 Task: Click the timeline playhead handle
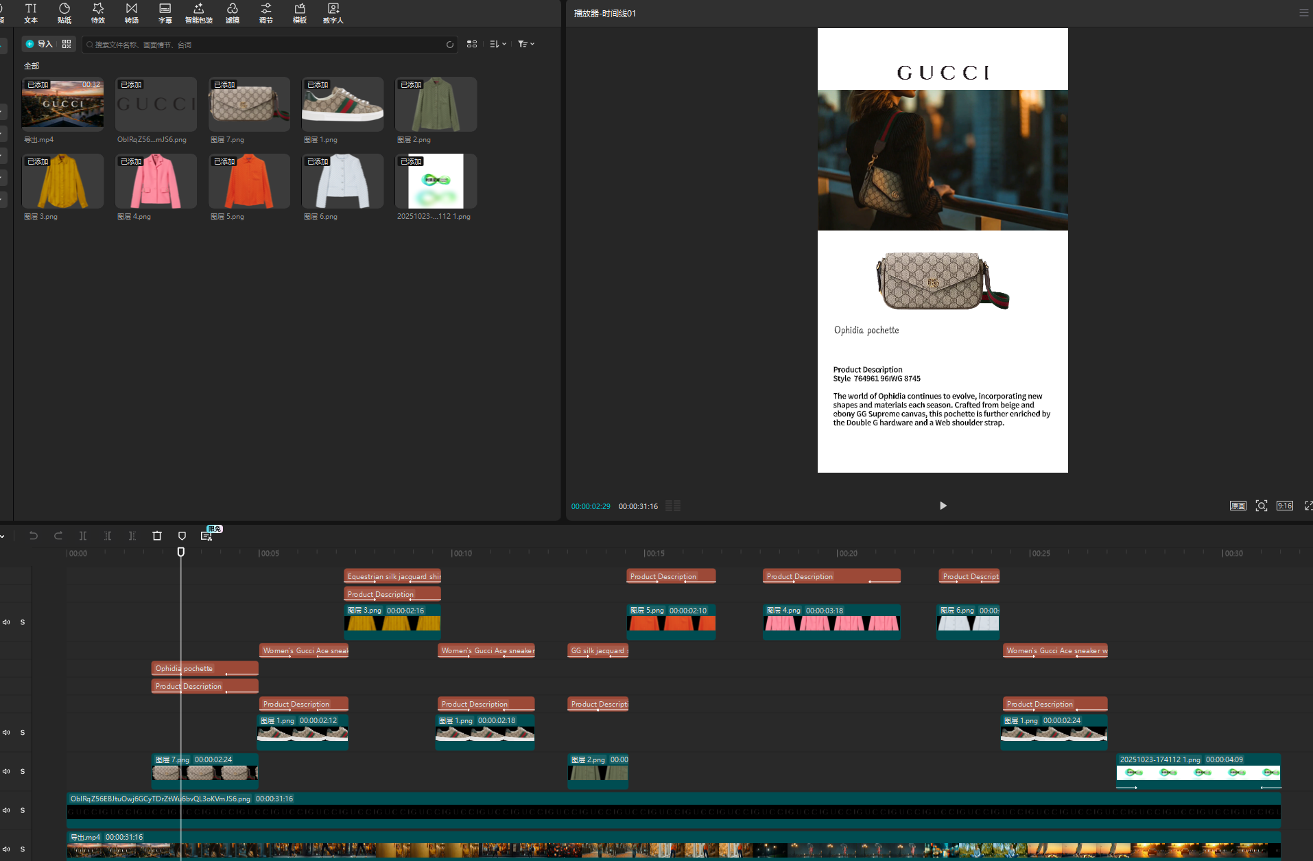pyautogui.click(x=181, y=552)
